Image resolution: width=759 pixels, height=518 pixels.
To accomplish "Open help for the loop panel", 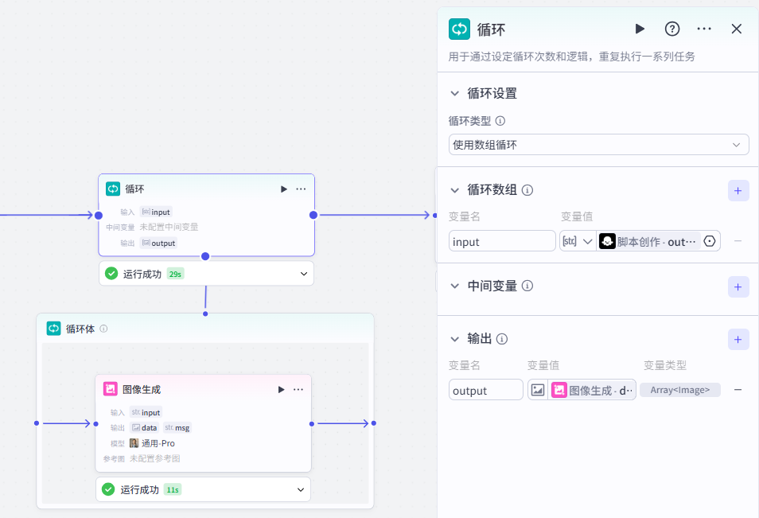I will pos(672,29).
